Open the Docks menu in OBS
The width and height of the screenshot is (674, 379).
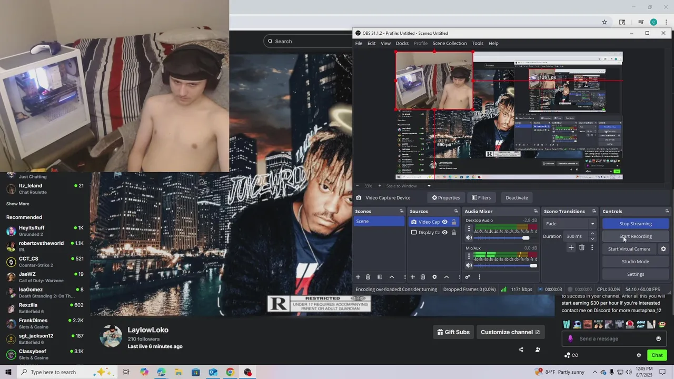tap(402, 43)
